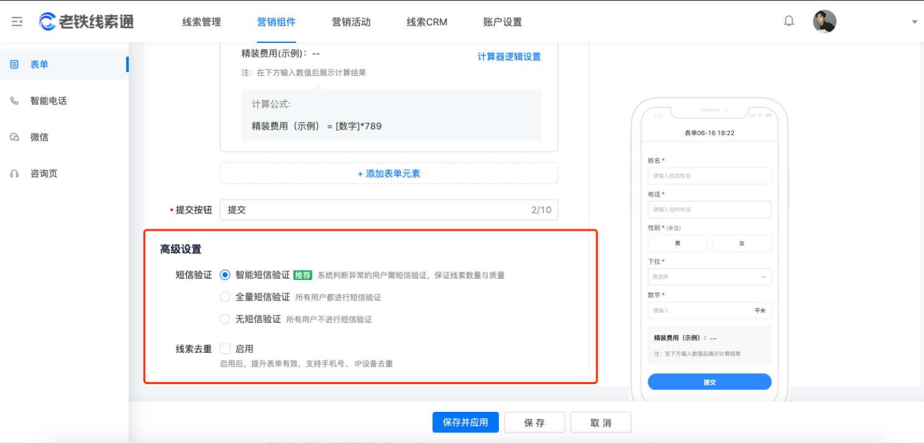The width and height of the screenshot is (924, 443).
Task: Click the 添加表单元素 link
Action: (388, 174)
